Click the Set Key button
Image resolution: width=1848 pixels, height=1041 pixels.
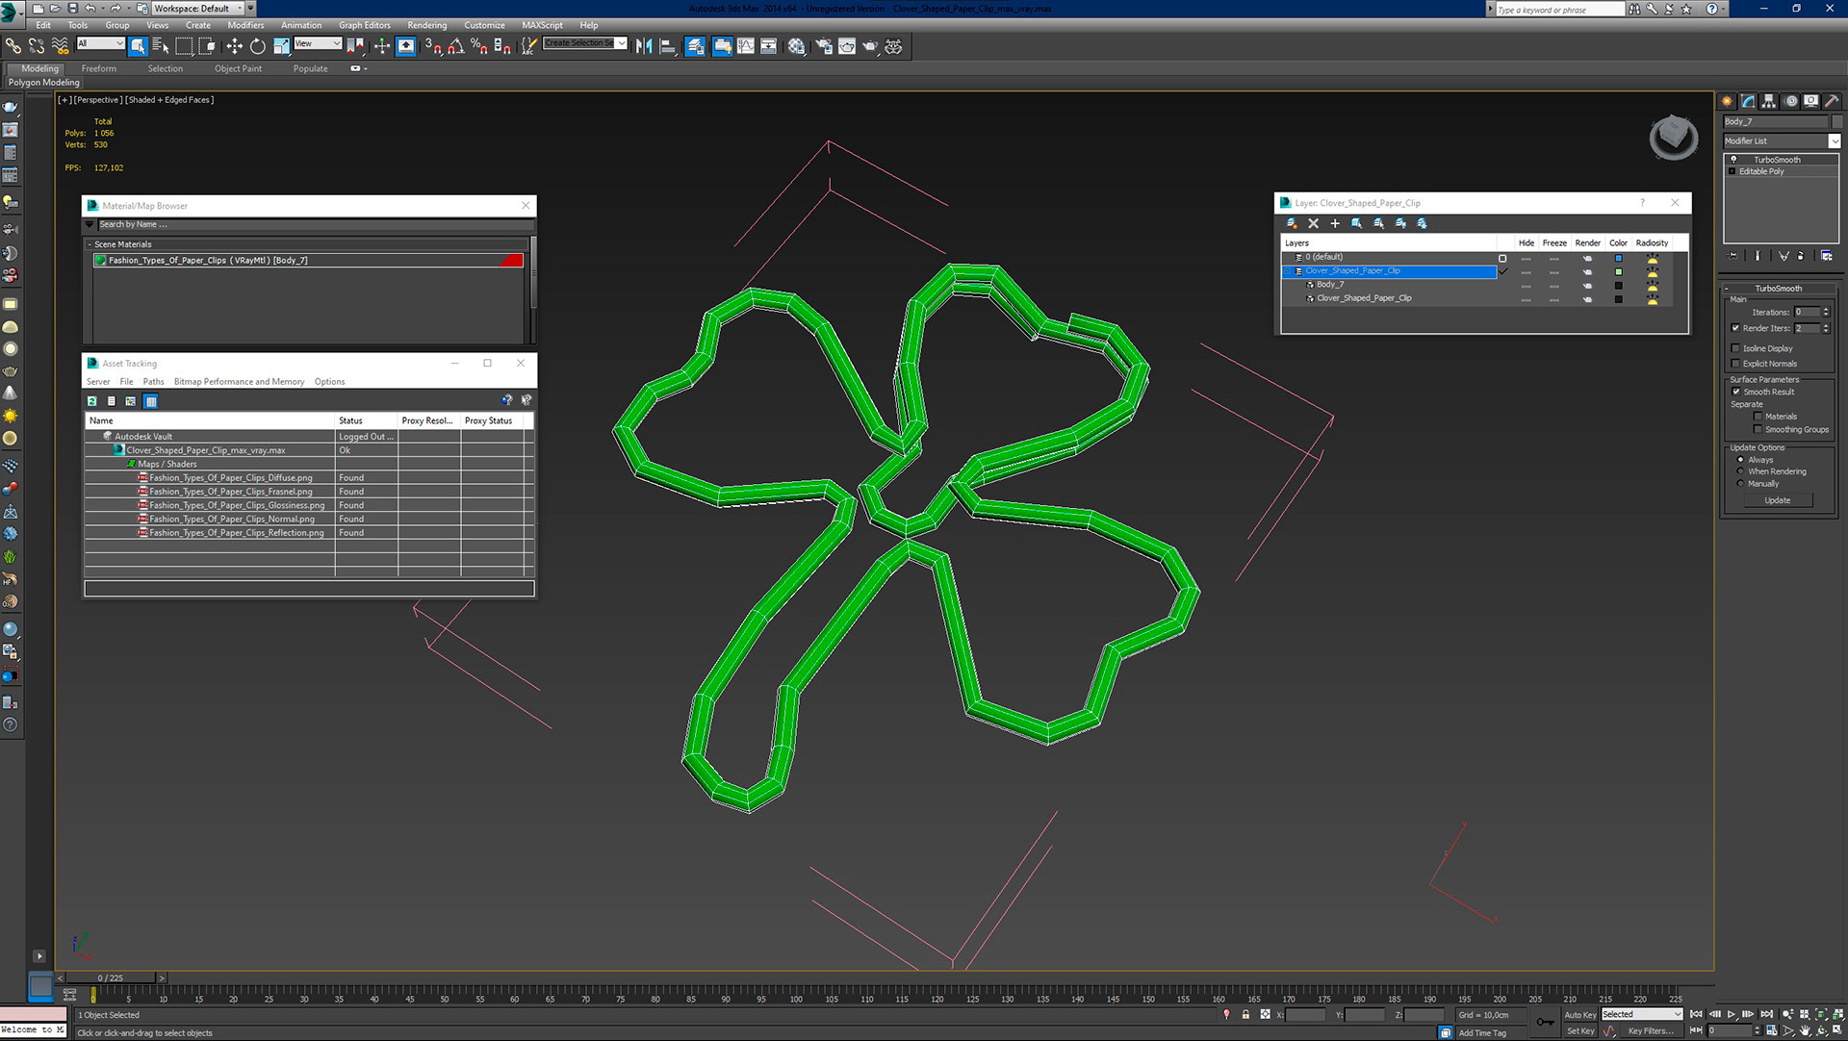(x=1580, y=1031)
